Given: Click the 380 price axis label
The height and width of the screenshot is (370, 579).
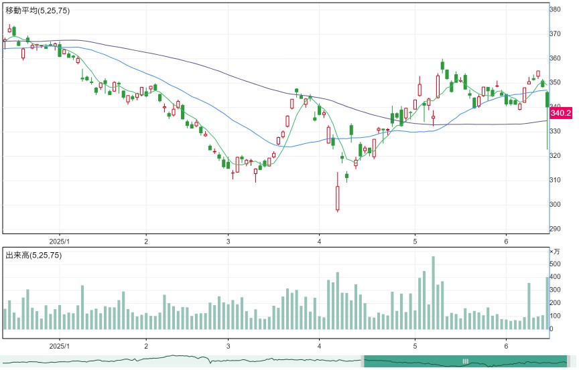Looking at the screenshot, I should tap(555, 9).
